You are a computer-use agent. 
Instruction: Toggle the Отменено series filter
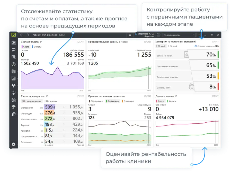coord(128,101)
